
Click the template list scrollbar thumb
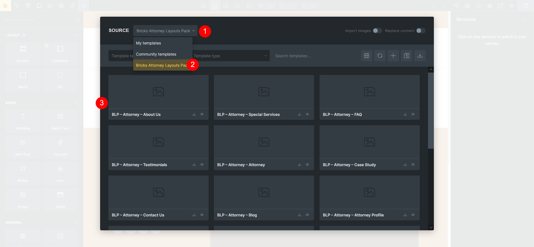tap(431, 110)
